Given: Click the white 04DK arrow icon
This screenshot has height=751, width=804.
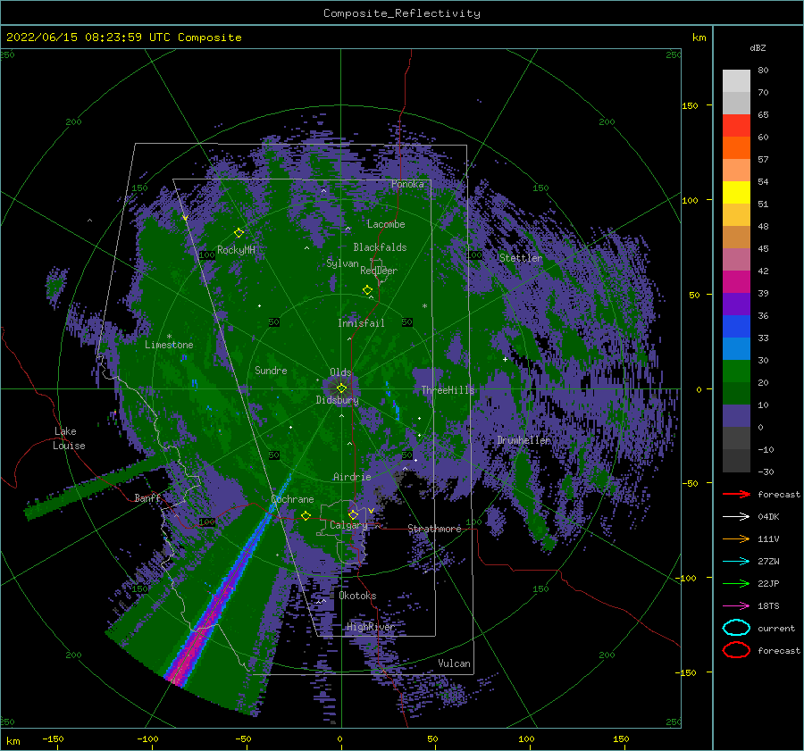Looking at the screenshot, I should click(x=736, y=516).
